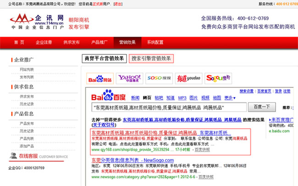Screen dimensions: 298x186
Task: Select the Yahoo 中国雅虎 logo tab
Action: coord(130,78)
